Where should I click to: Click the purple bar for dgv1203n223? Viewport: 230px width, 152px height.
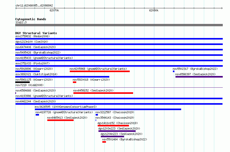point(117,131)
